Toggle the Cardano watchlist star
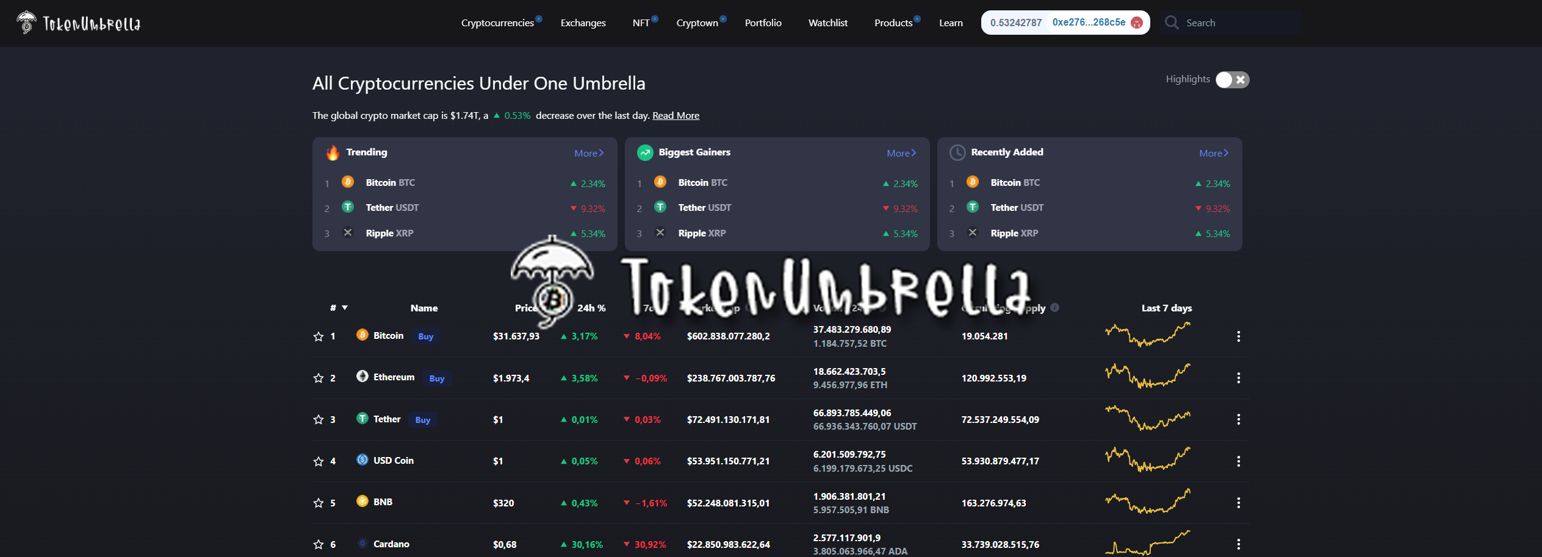The height and width of the screenshot is (557, 1542). (x=319, y=544)
